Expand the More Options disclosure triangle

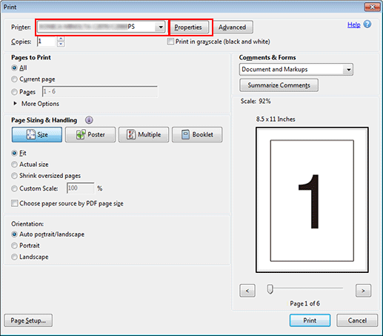(16, 103)
